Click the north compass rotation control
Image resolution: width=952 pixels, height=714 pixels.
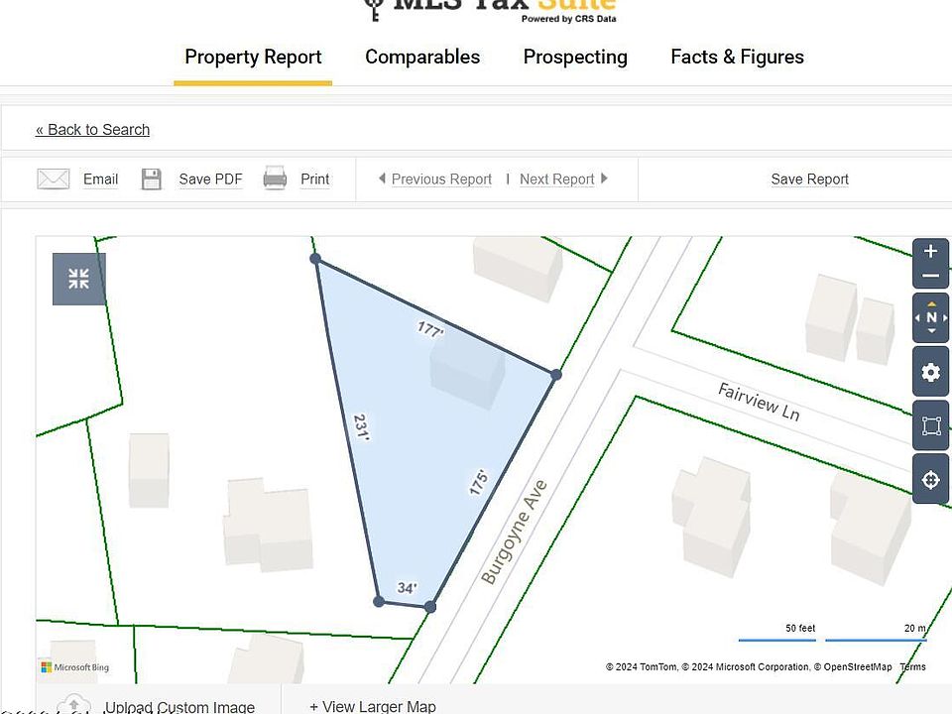pos(930,318)
